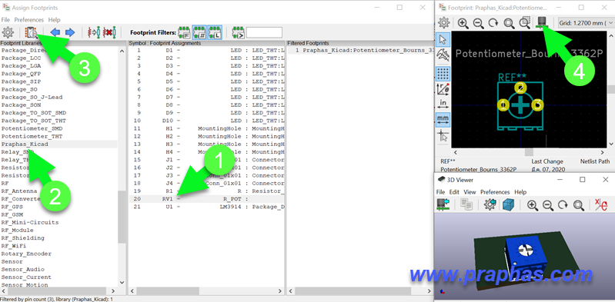Toggle filter footprints by pin count
This screenshot has height=302, width=615.
(x=199, y=32)
